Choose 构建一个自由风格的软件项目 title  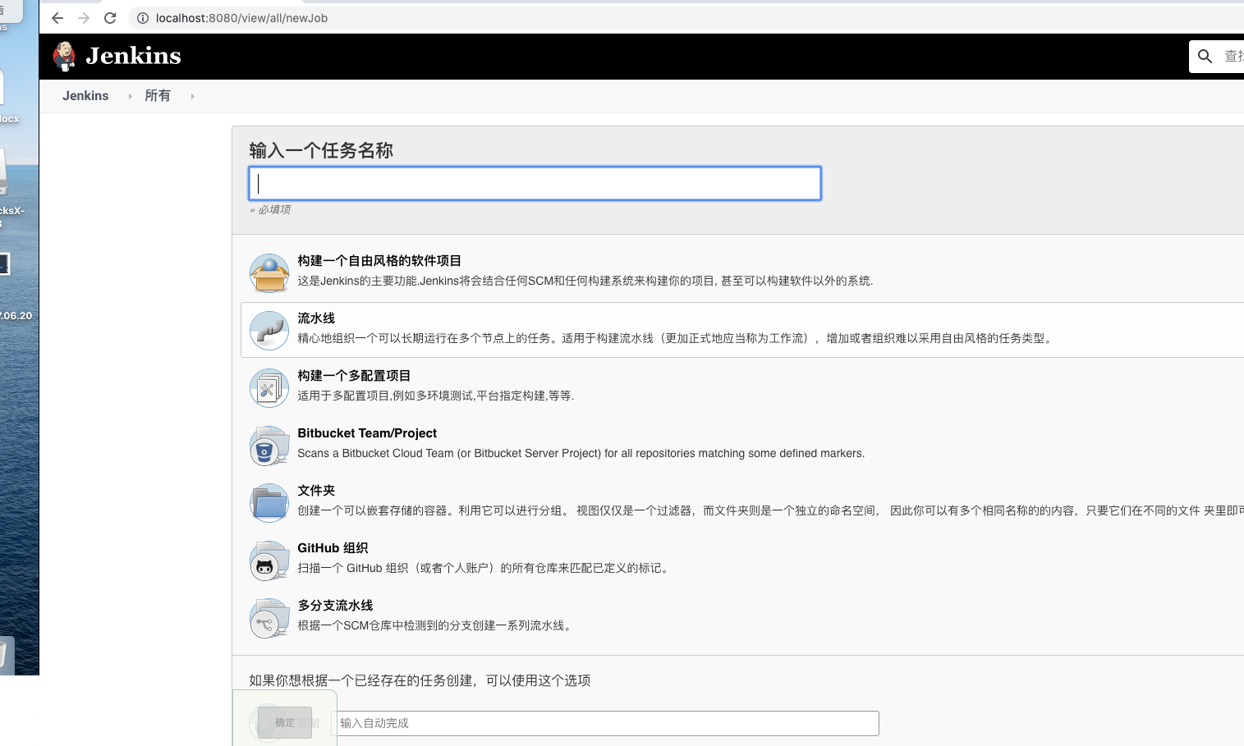[379, 261]
